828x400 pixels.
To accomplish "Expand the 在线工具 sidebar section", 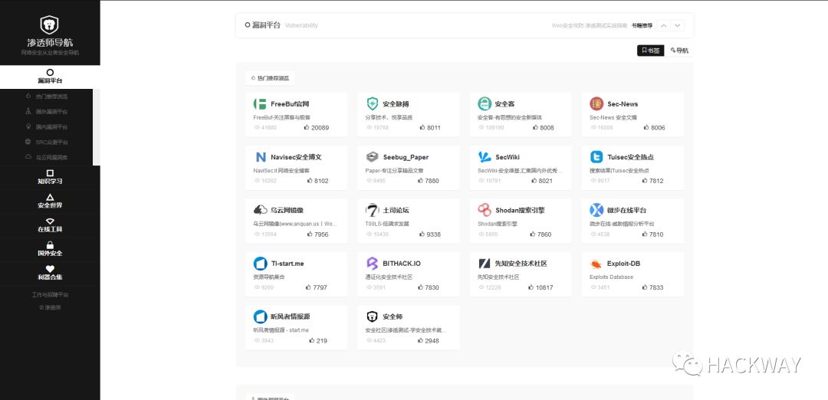I will click(50, 225).
